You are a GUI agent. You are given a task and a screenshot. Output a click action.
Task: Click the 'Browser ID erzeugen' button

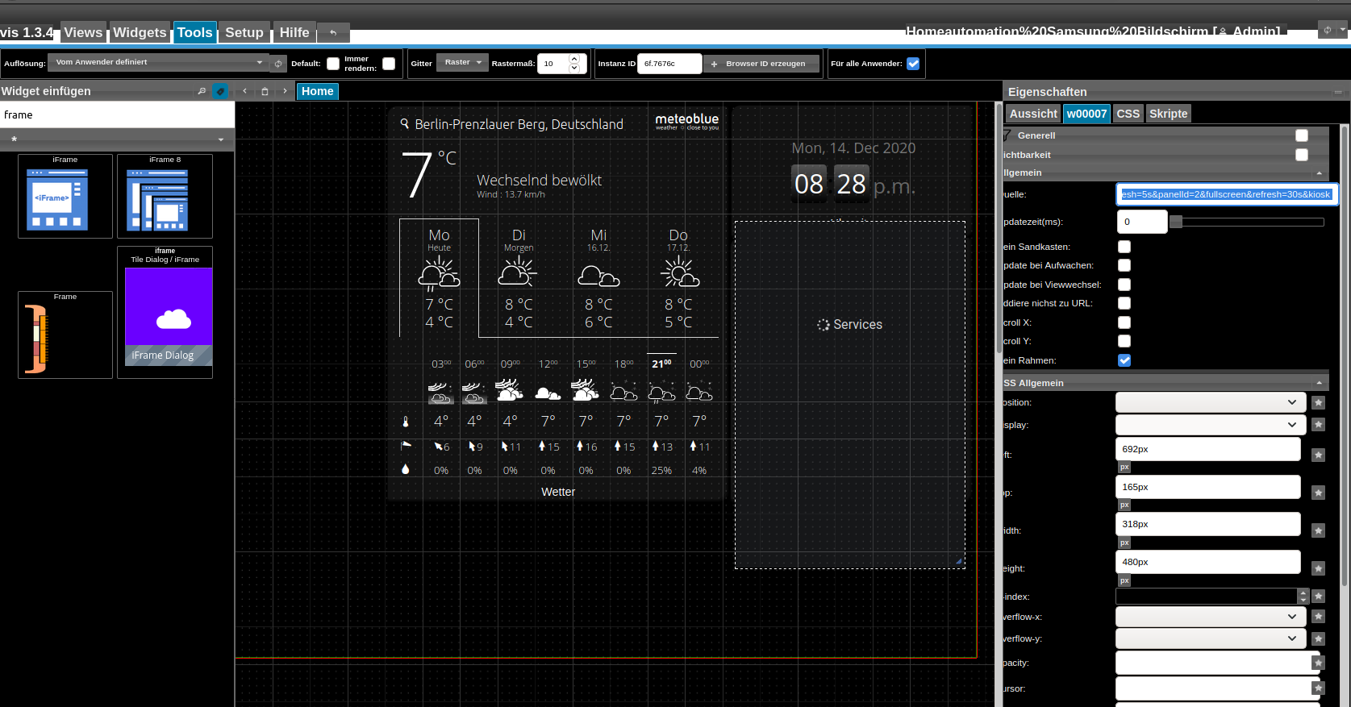click(x=761, y=64)
